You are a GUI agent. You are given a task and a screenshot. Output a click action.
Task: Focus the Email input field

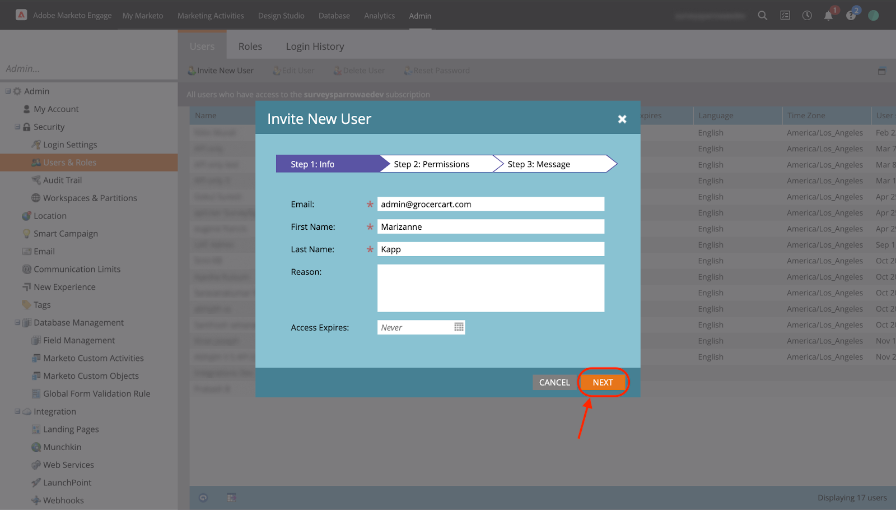coord(491,204)
